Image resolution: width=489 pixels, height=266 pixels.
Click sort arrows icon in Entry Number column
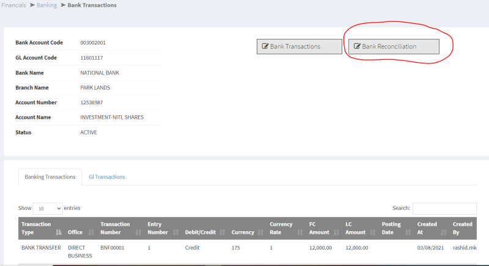click(x=175, y=232)
